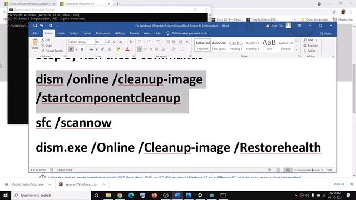This screenshot has height=200, width=356.
Task: Collapse the ribbon arrow
Action: point(333,56)
